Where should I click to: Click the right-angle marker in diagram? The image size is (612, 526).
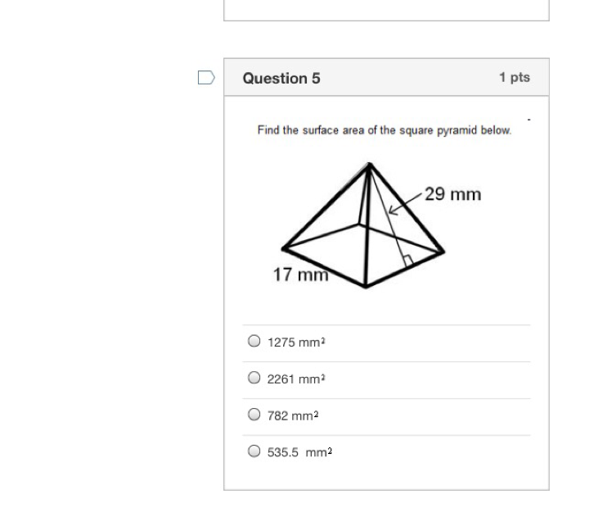click(408, 260)
